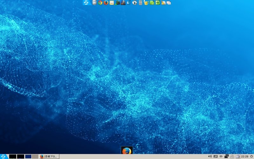Switch to the fourth gray workspace in pager
254x159 pixels.
(x=35, y=156)
